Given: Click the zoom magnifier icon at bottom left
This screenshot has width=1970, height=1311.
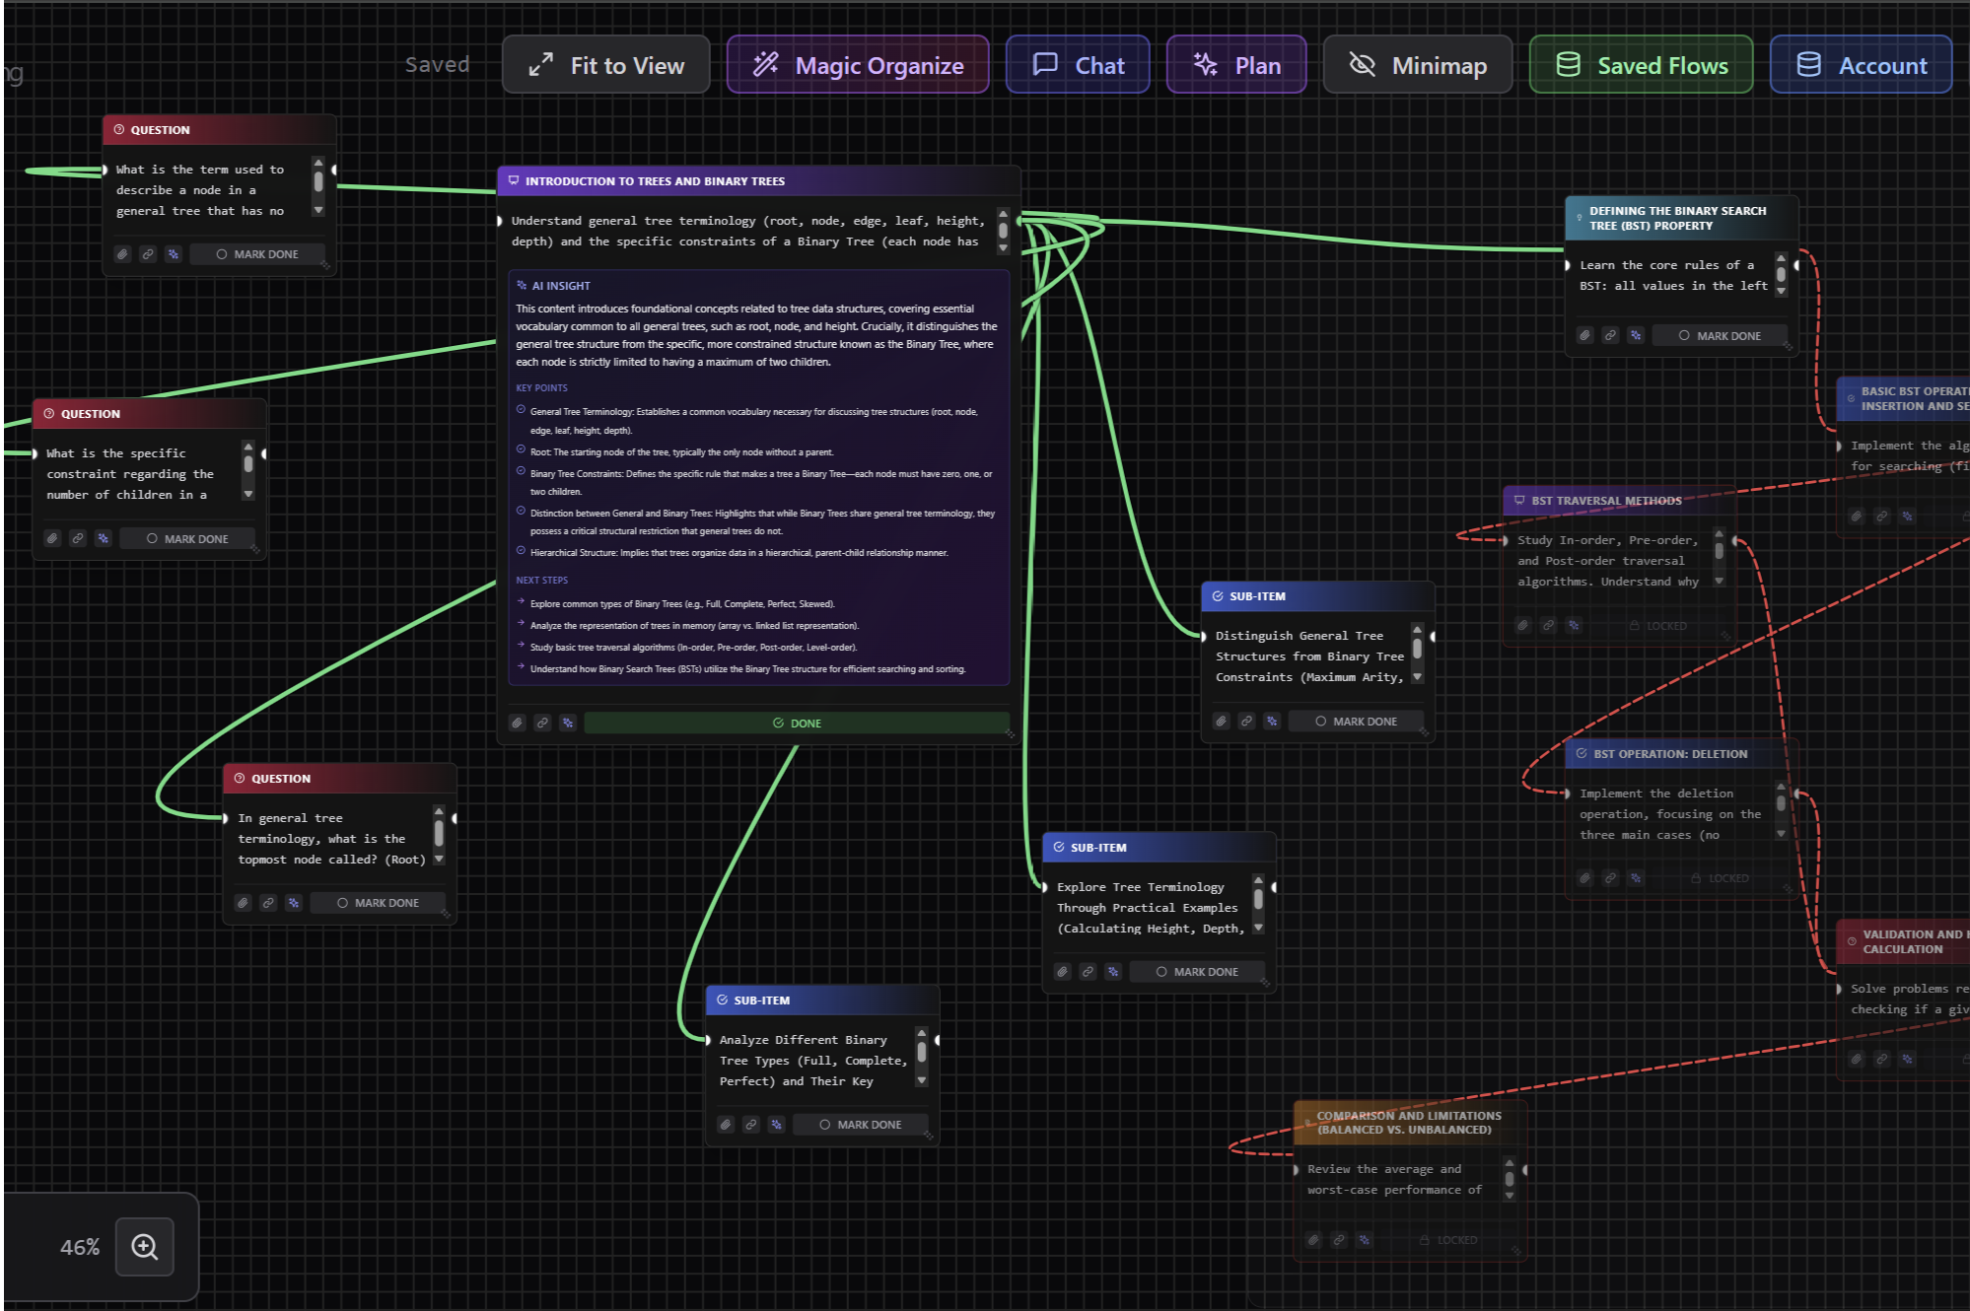Looking at the screenshot, I should click(145, 1246).
